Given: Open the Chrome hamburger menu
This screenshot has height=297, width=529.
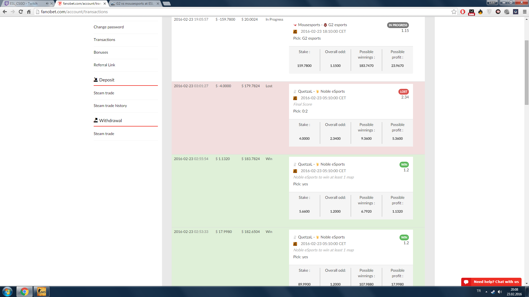Looking at the screenshot, I should (525, 12).
